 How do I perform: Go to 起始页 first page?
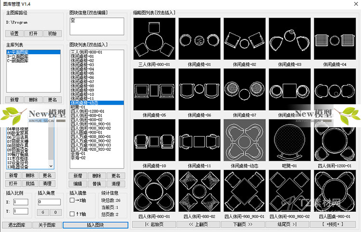click(x=154, y=224)
